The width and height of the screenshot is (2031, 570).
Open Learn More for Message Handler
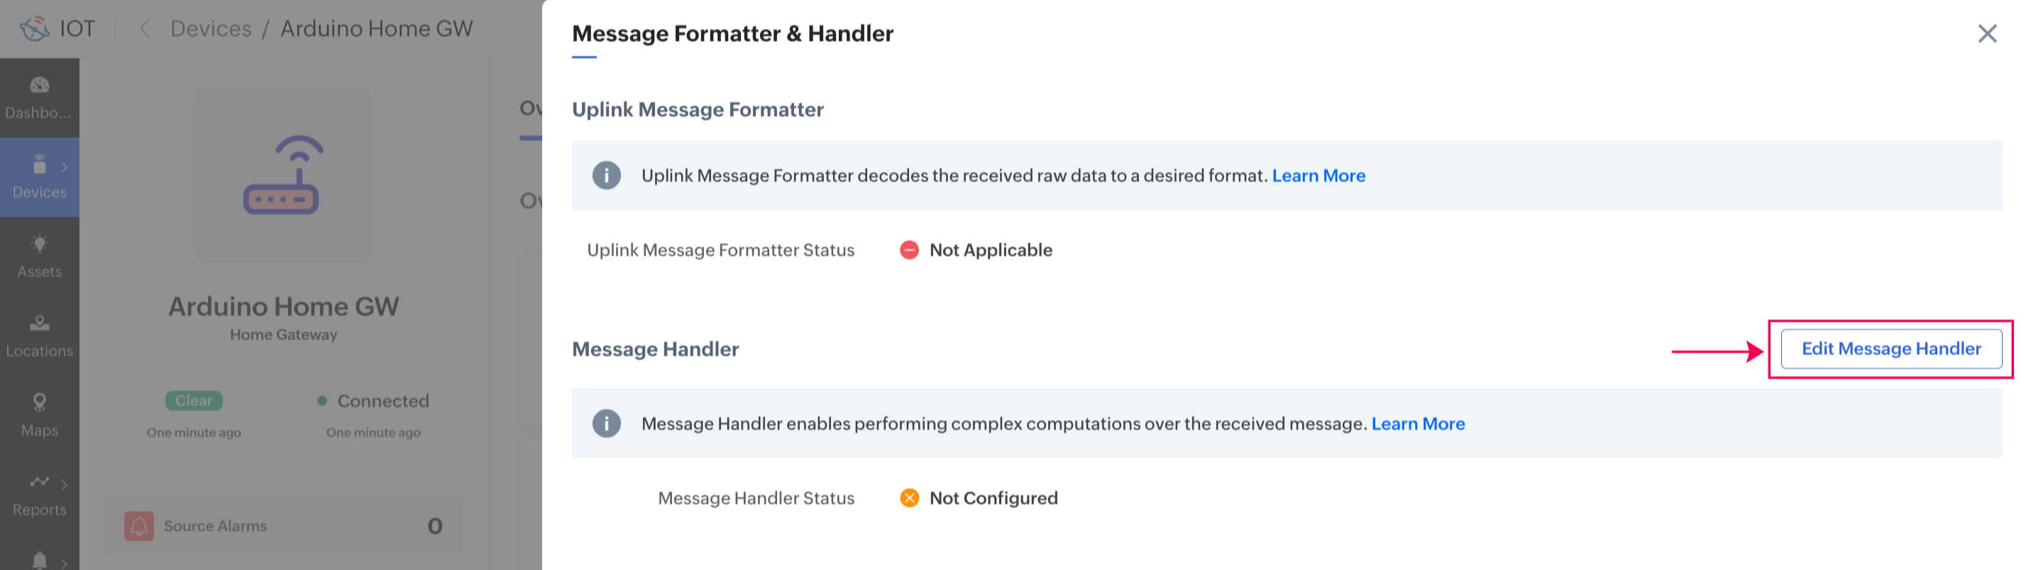[1418, 423]
